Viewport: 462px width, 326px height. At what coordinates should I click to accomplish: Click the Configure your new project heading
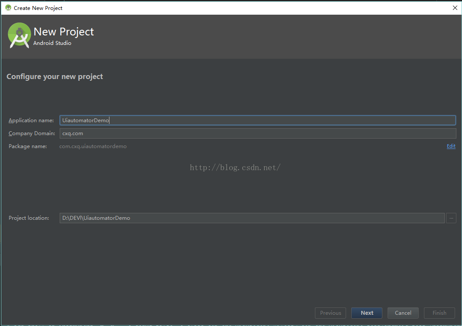55,77
